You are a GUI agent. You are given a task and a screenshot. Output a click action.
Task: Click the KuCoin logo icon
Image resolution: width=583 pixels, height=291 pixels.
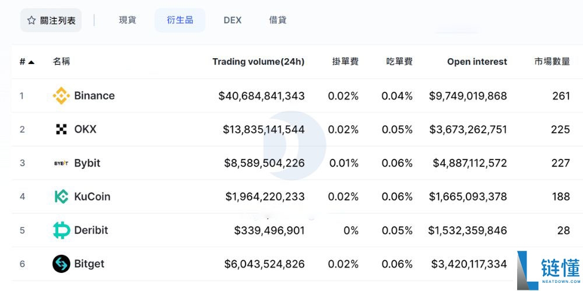61,196
